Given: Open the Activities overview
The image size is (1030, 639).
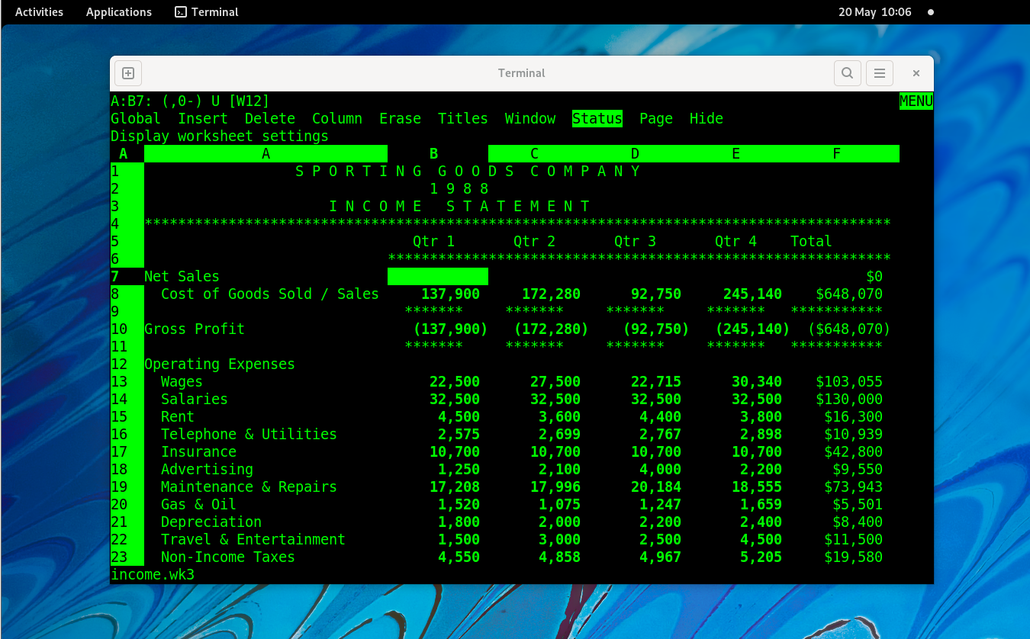Looking at the screenshot, I should pos(39,11).
